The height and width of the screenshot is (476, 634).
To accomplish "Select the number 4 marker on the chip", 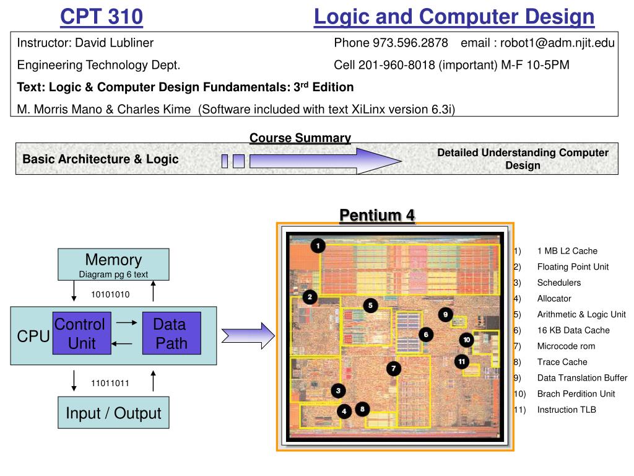I will click(x=344, y=412).
